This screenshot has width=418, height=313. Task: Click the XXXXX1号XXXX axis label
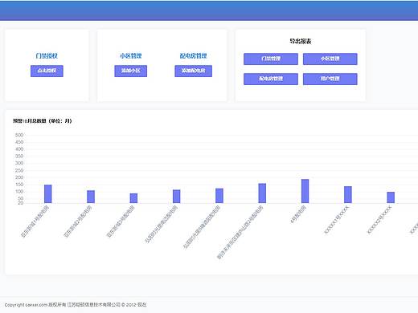(337, 220)
